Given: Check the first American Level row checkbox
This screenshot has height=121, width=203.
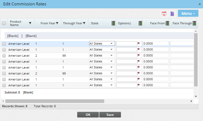Looking at the screenshot, I should pos(4,44).
